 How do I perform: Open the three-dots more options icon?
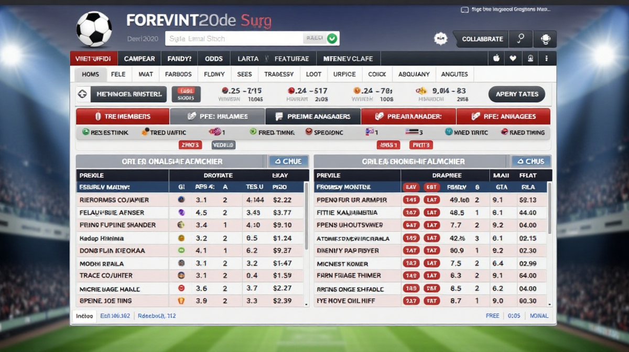pyautogui.click(x=546, y=59)
